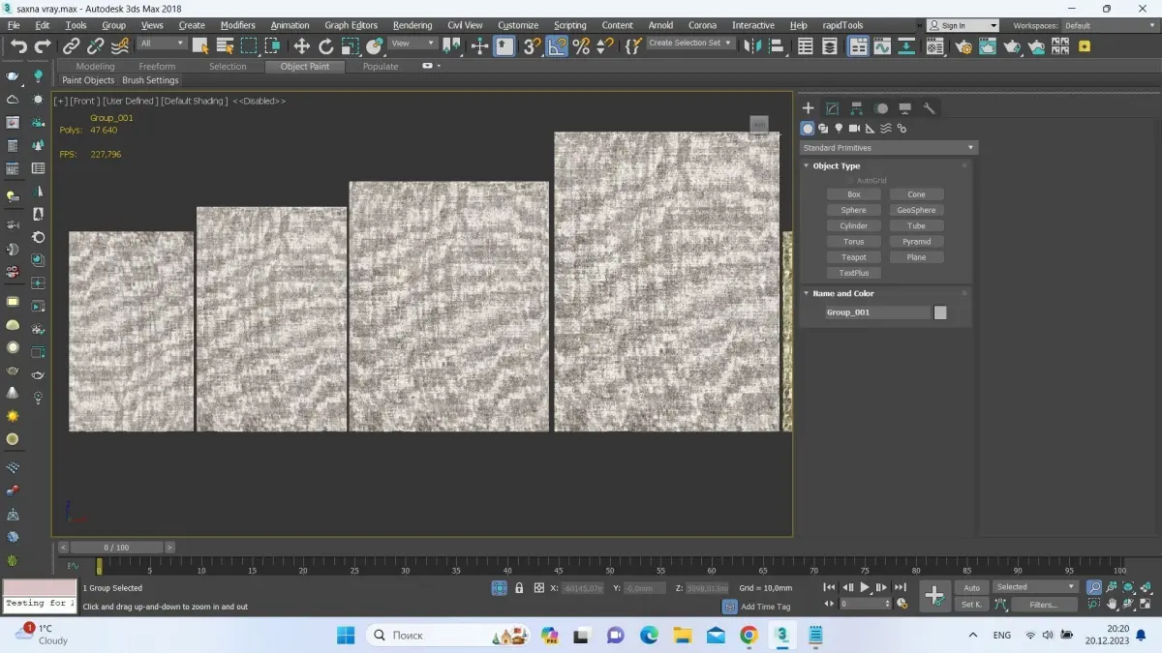Activate the Select and Link tool
The width and height of the screenshot is (1162, 653).
[x=72, y=45]
